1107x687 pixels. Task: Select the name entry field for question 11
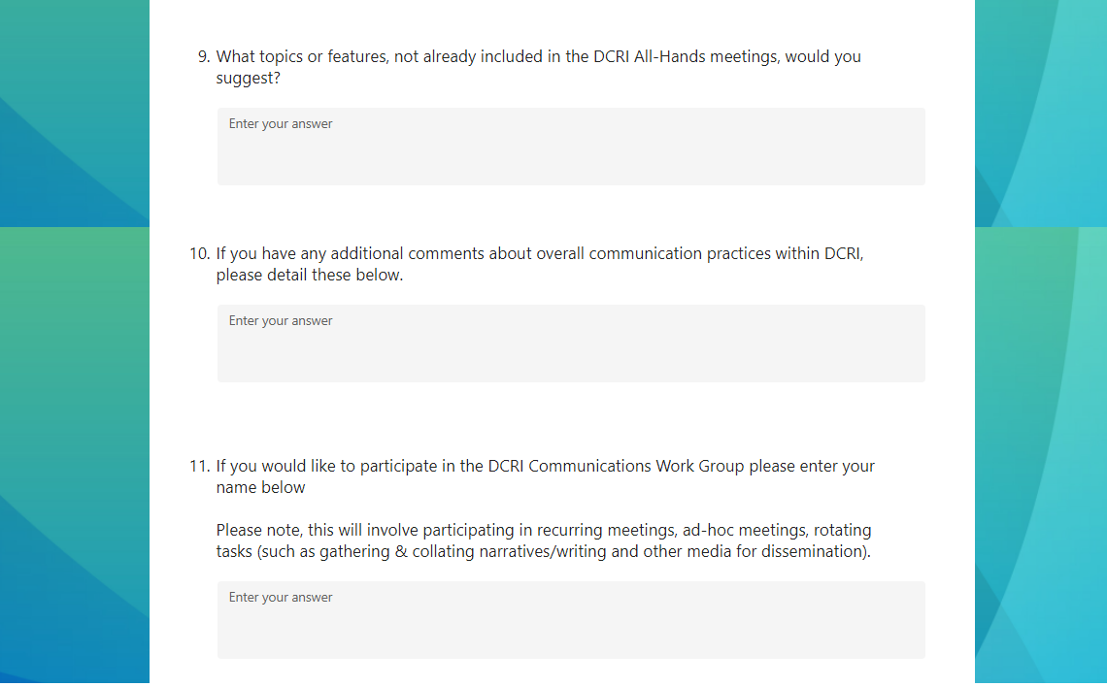coord(571,629)
